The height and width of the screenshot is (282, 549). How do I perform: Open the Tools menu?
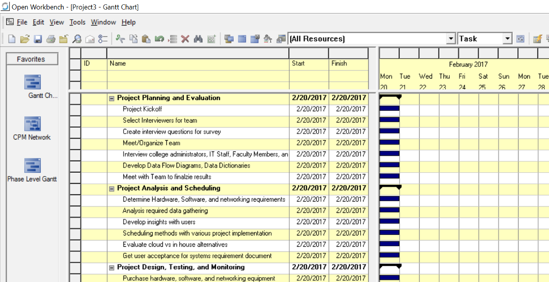(77, 22)
